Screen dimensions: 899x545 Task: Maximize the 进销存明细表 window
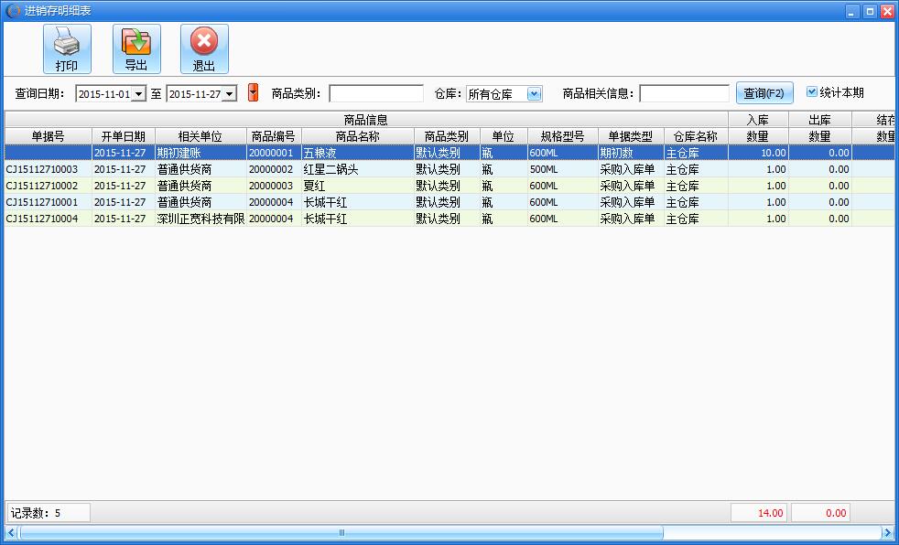click(871, 11)
